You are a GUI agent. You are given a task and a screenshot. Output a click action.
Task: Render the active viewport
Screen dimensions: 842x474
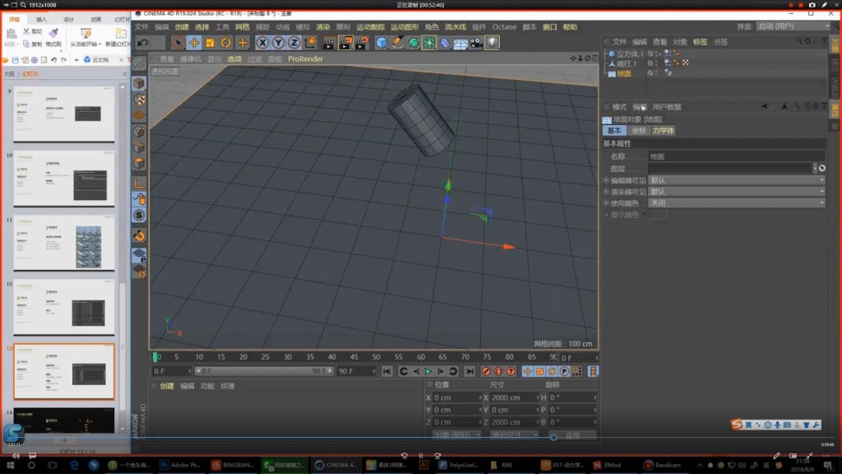328,41
